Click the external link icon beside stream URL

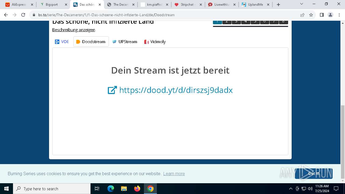(112, 90)
